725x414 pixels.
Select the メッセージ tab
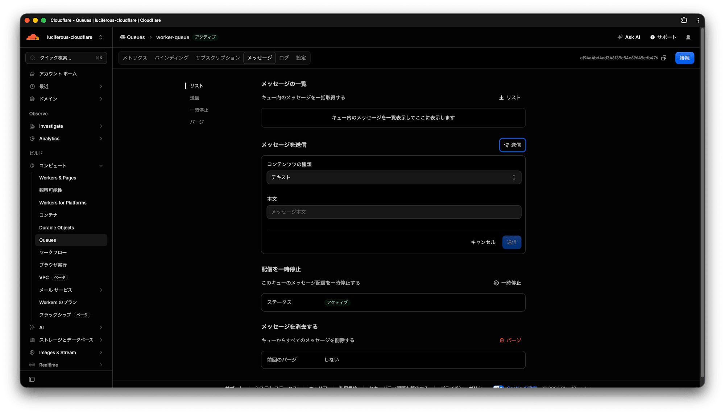pyautogui.click(x=260, y=58)
